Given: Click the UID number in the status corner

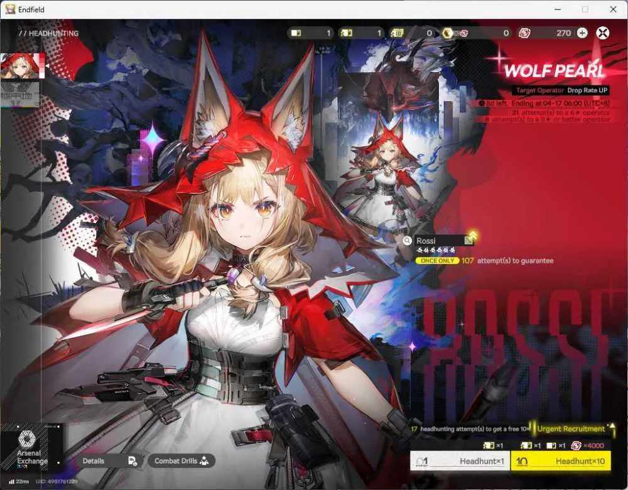Looking at the screenshot, I should click(57, 481).
